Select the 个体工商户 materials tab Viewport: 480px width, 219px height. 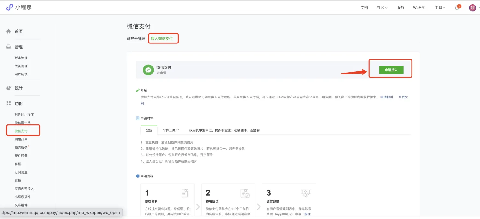[171, 130]
